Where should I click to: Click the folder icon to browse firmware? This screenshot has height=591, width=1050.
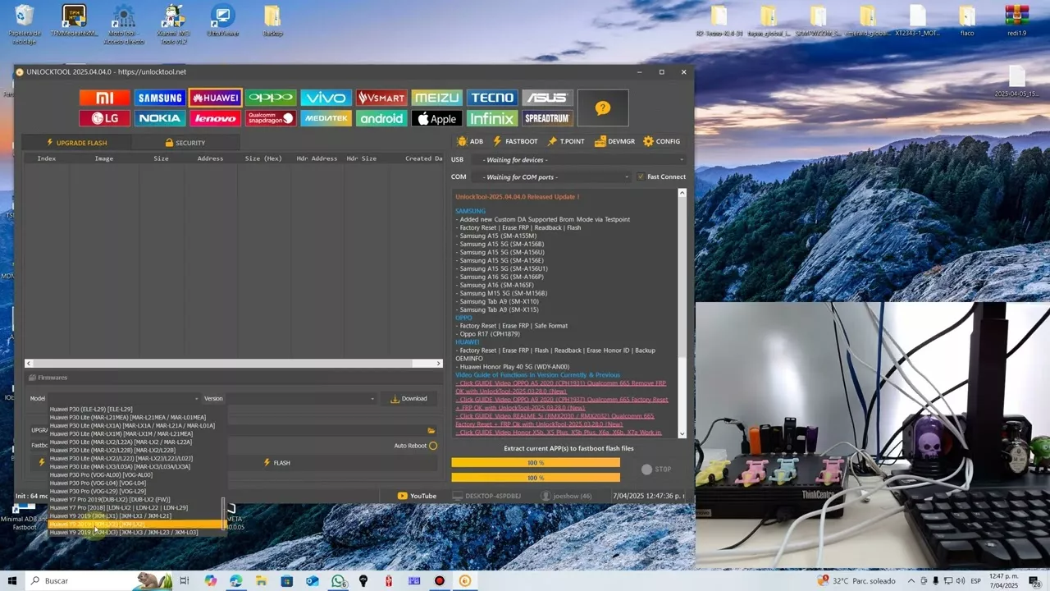tap(431, 430)
